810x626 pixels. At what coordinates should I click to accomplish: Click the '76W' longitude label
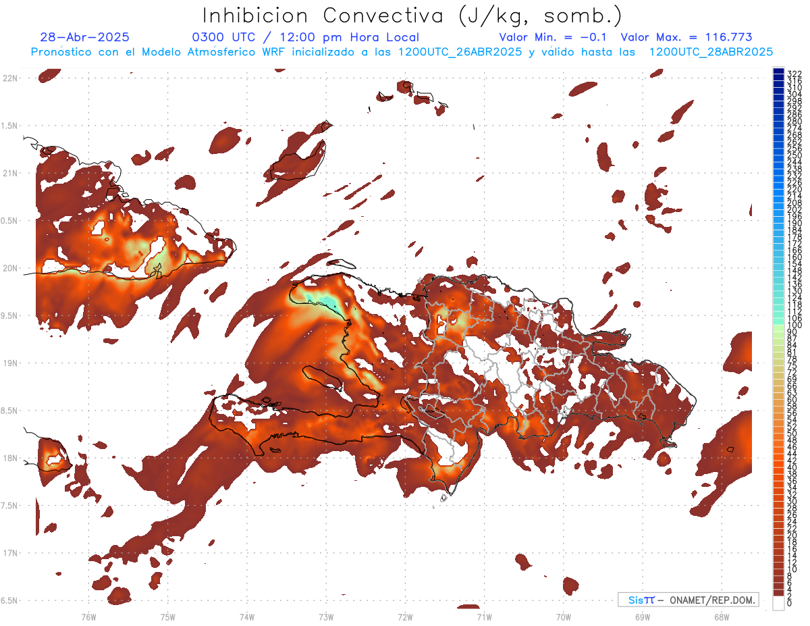coord(88,617)
